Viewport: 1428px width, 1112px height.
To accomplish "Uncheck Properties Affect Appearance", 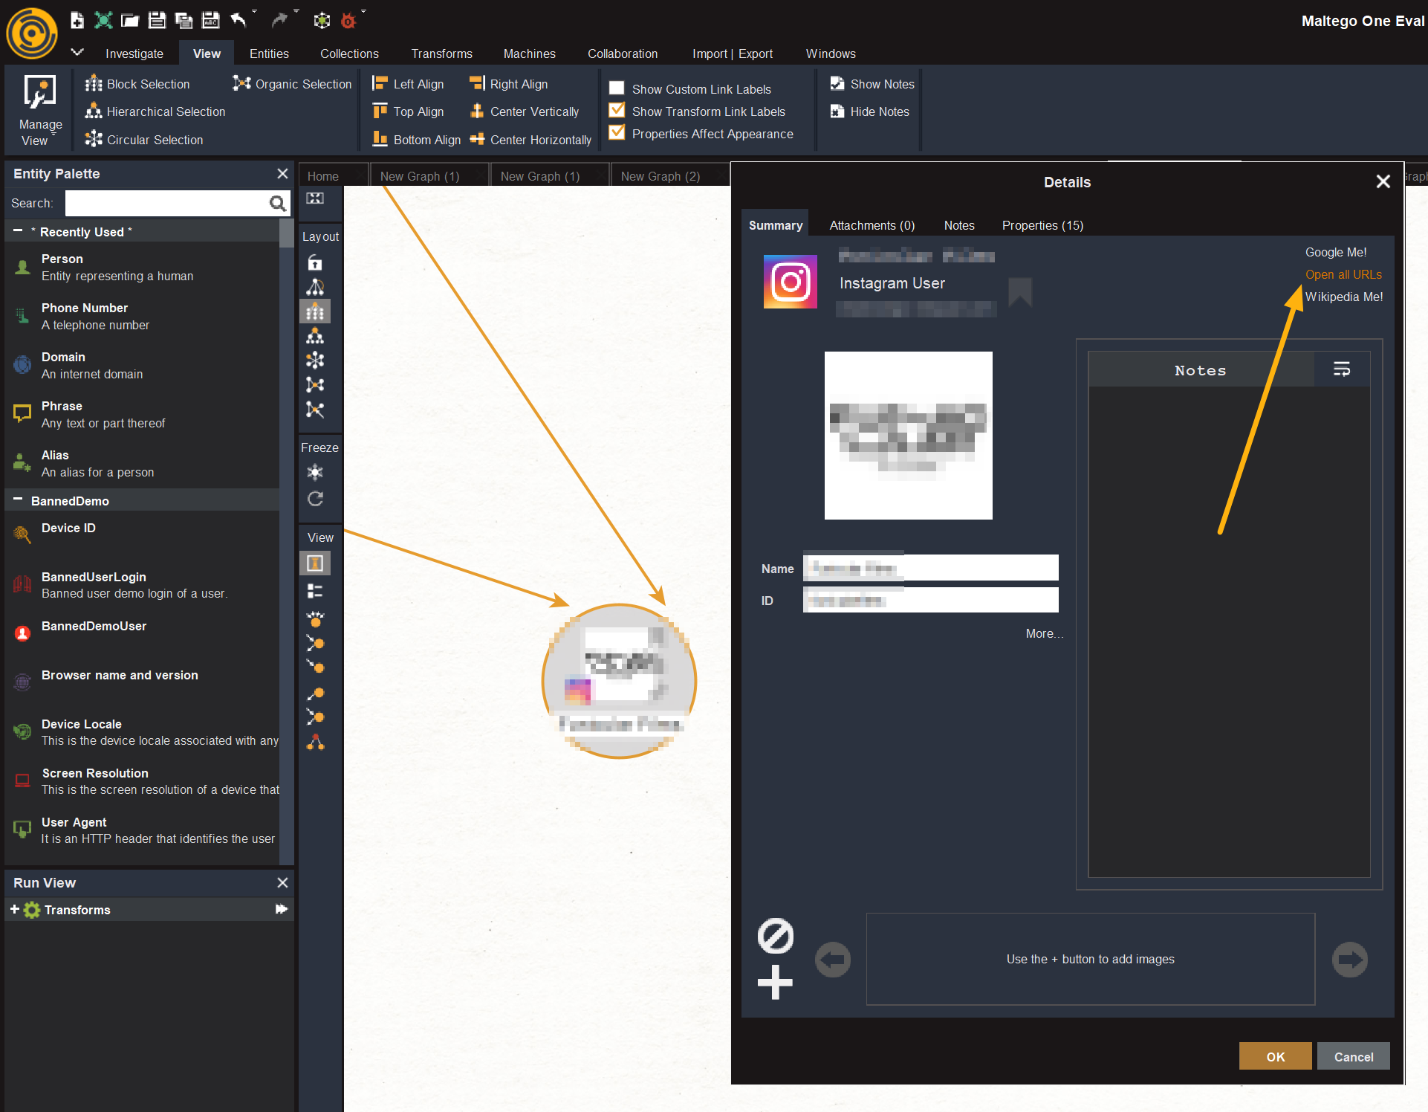I will (617, 133).
